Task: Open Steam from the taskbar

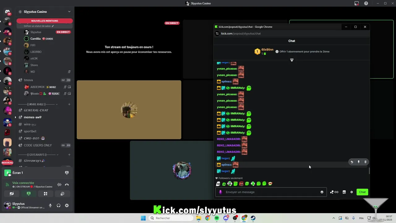Action: click(x=253, y=218)
